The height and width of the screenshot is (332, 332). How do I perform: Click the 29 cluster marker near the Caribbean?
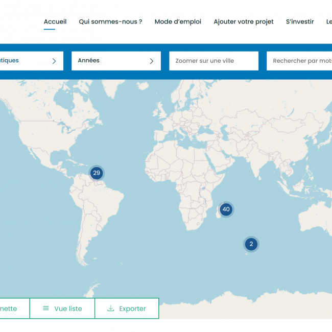pos(97,173)
